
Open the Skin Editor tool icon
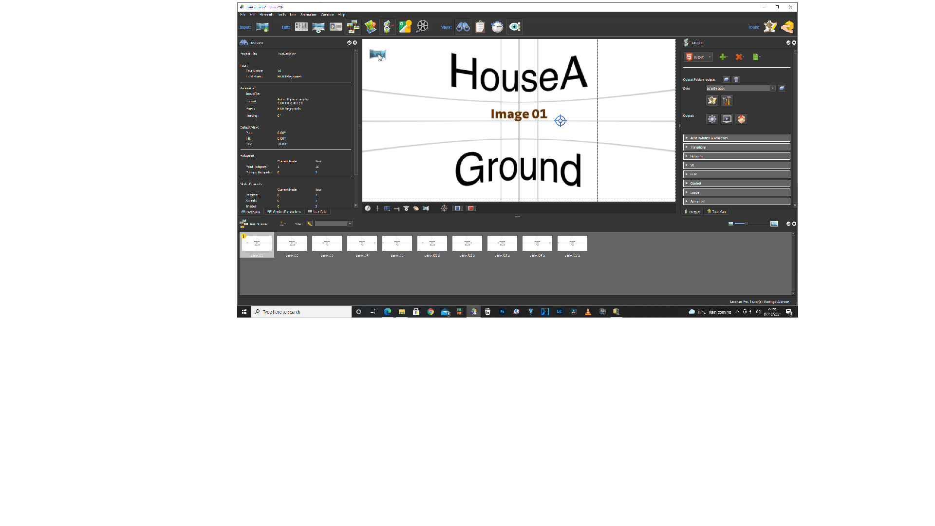tap(770, 27)
